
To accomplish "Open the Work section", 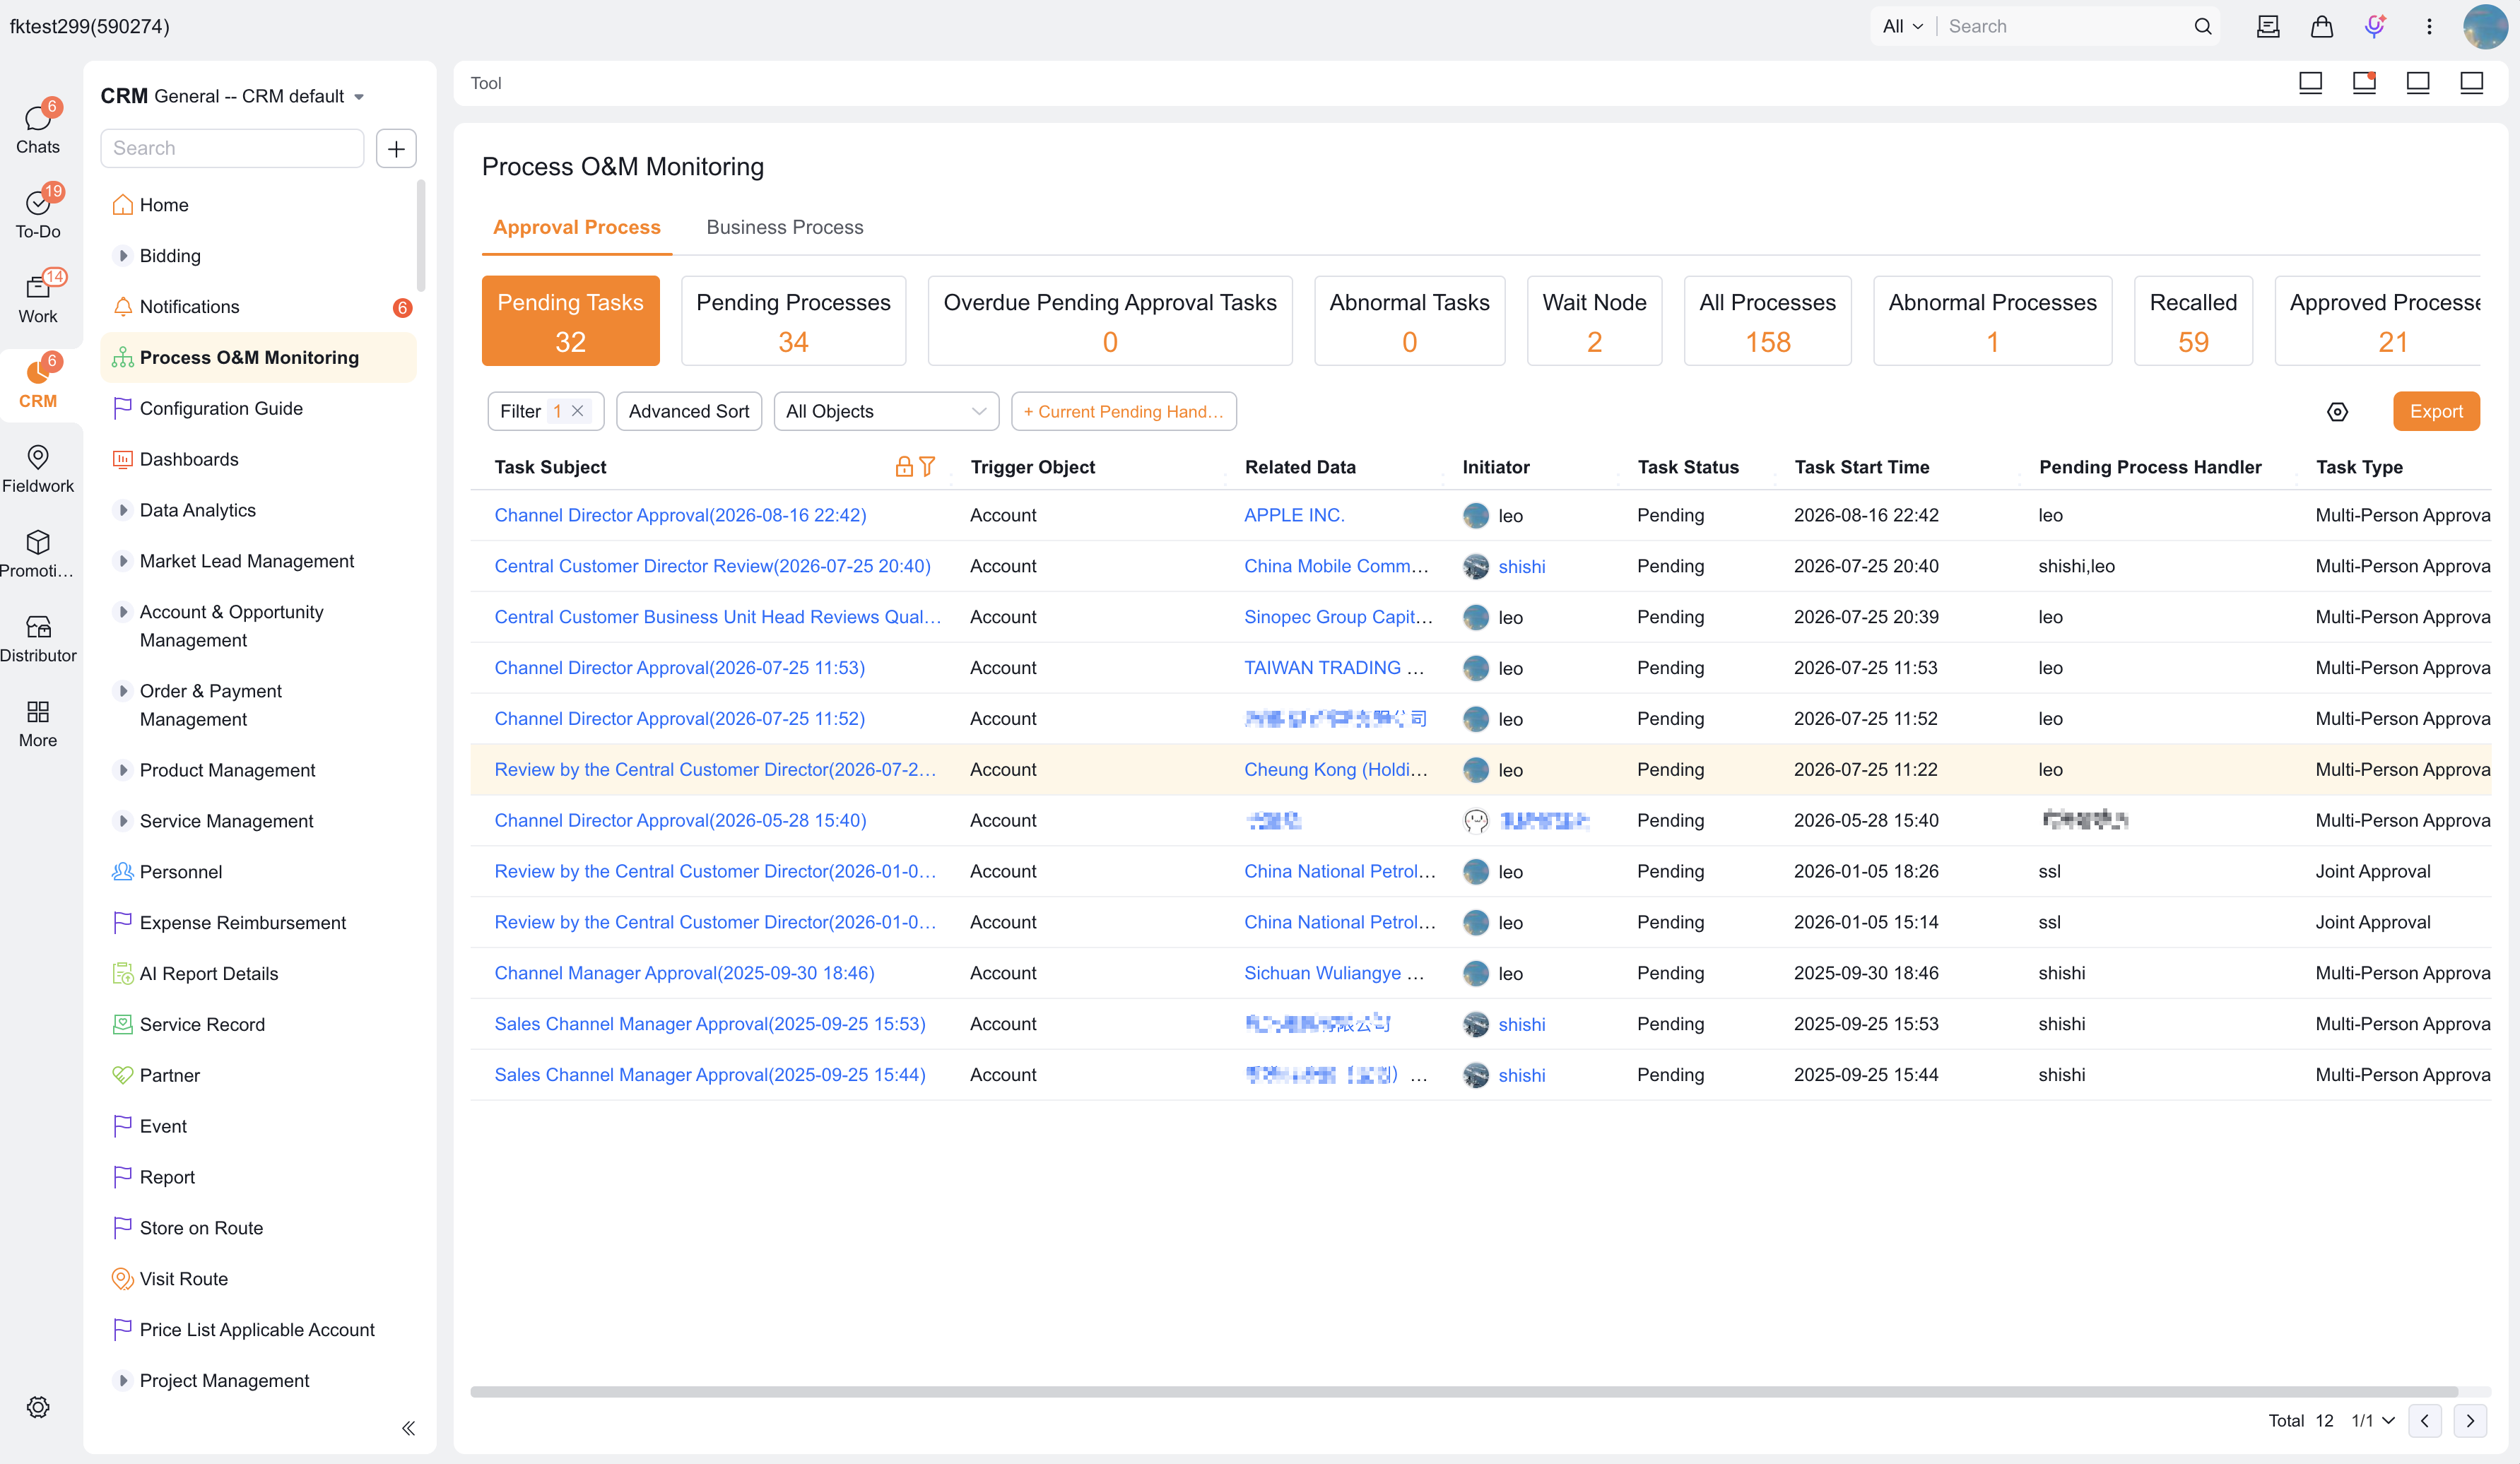I will click(38, 298).
